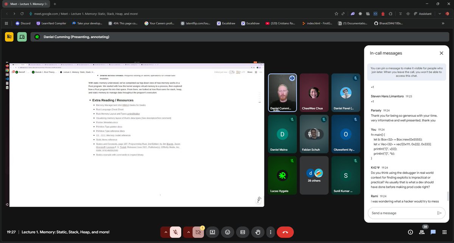The image size is (454, 243).
Task: Open the latentflip.com bookmark
Action: [196, 23]
